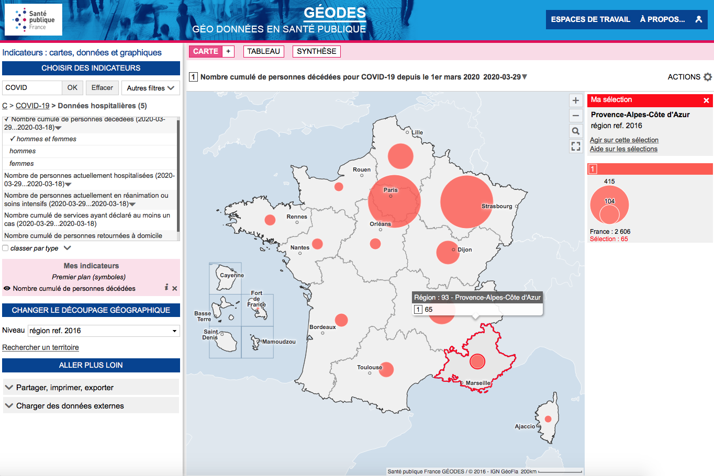Select the Lille region circle
This screenshot has width=714, height=476.
[x=400, y=156]
